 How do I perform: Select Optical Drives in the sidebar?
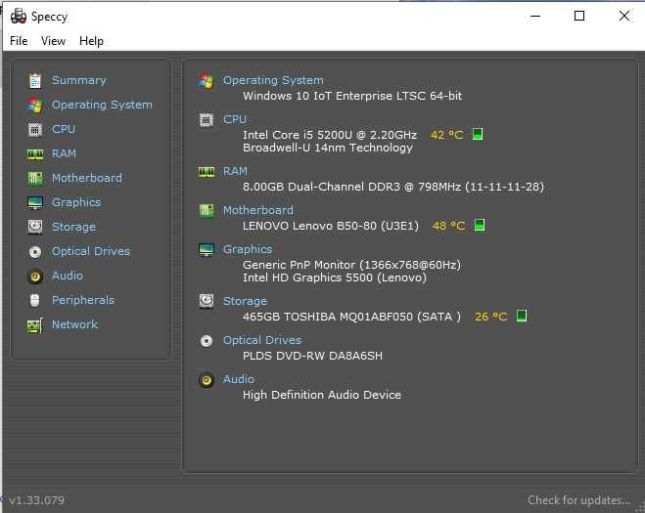[91, 251]
